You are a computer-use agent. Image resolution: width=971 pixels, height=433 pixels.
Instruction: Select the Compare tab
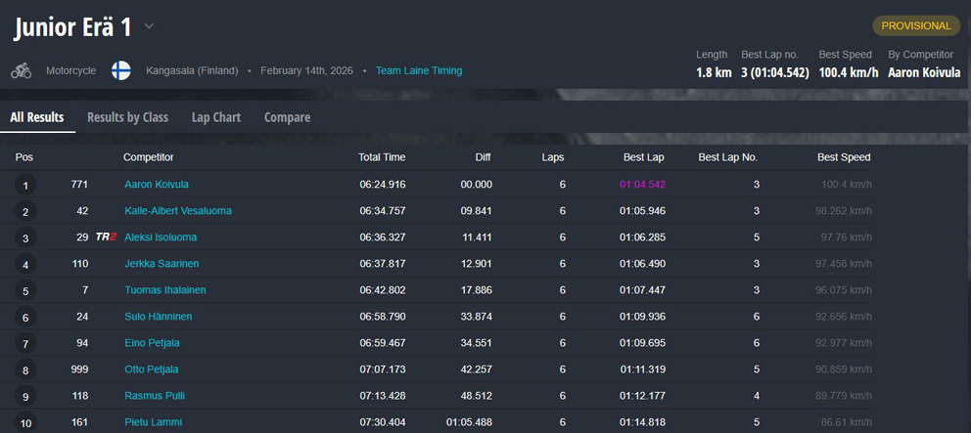tap(287, 117)
